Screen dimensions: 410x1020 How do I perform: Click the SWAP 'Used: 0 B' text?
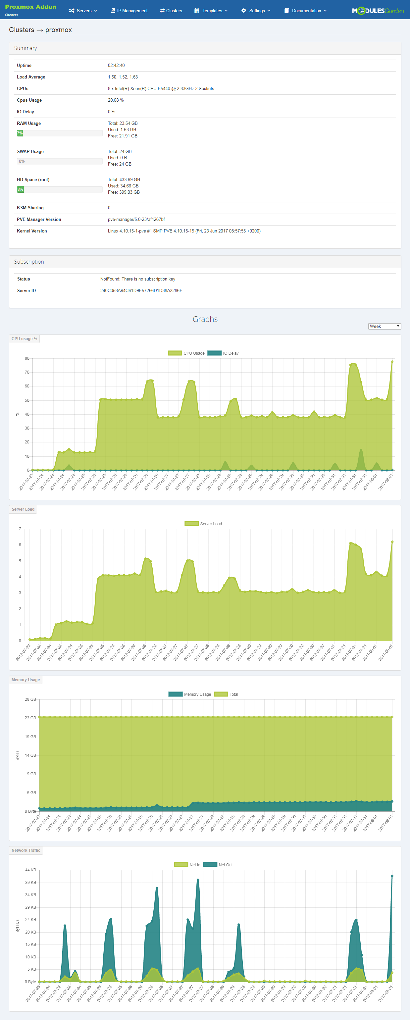pos(117,158)
